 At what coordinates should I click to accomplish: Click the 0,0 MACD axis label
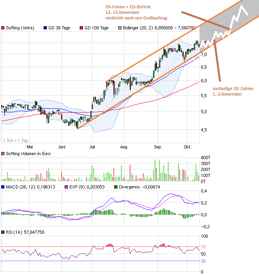tap(204, 215)
